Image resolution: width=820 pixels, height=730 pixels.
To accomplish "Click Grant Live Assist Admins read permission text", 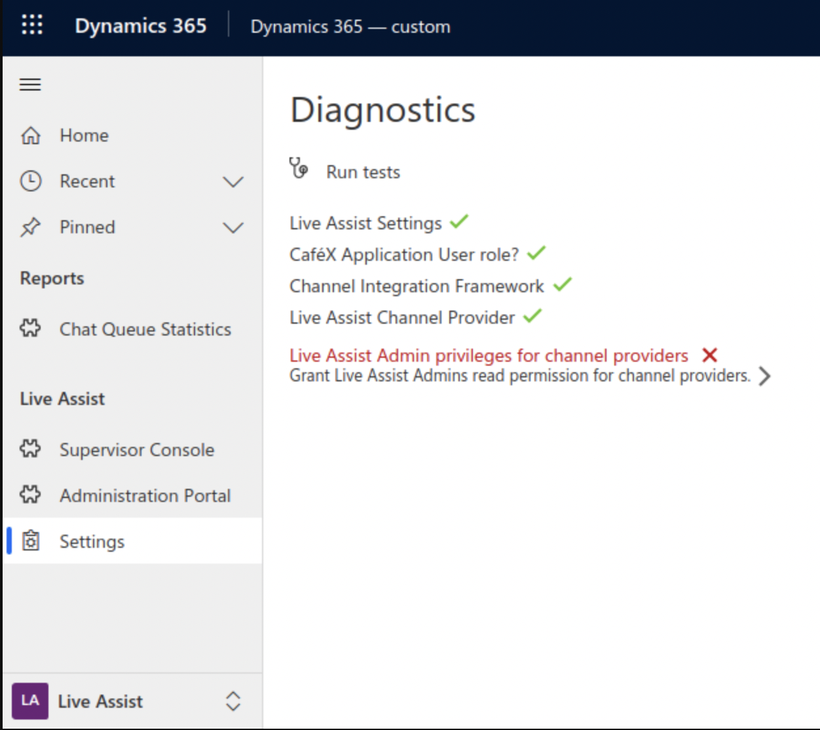I will (520, 375).
